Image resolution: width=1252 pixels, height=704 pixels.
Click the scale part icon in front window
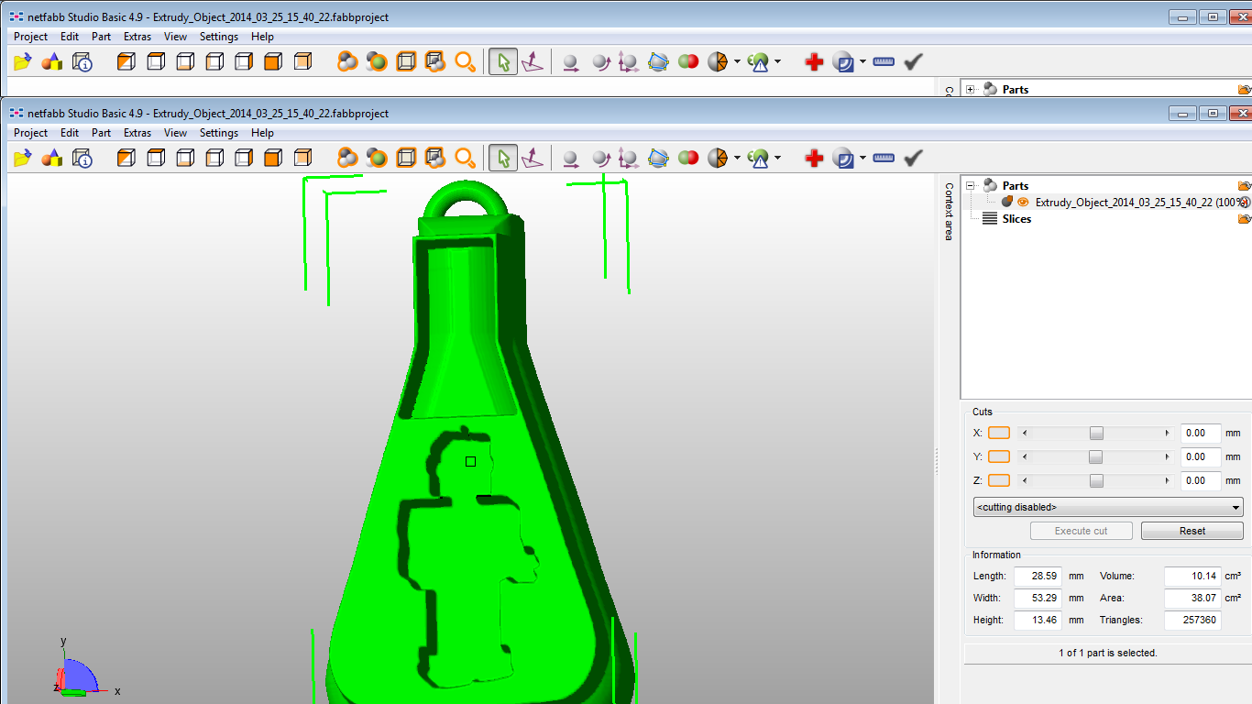pyautogui.click(x=629, y=158)
